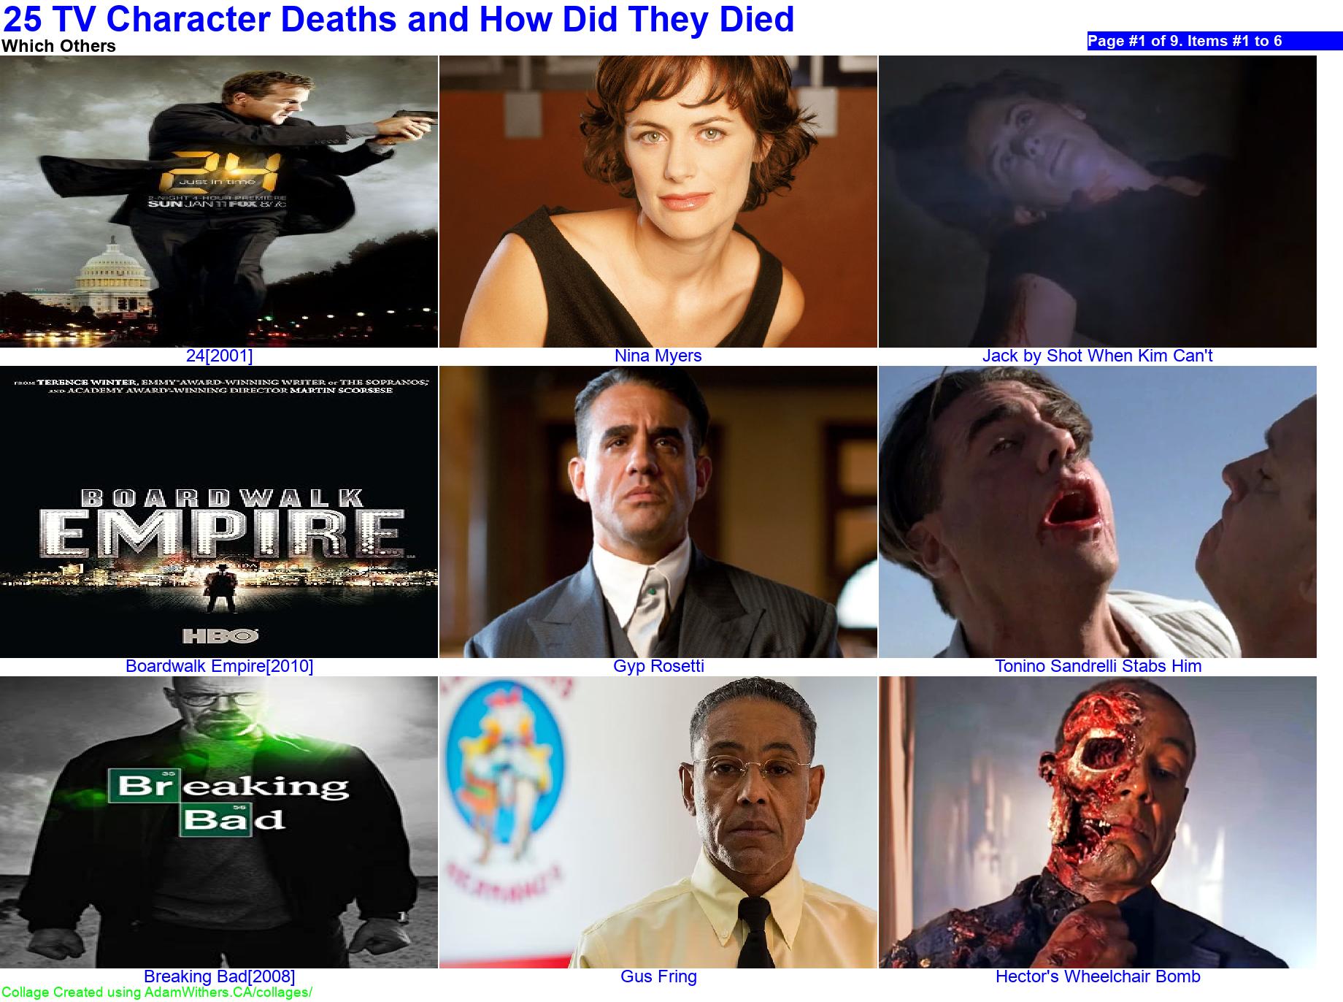
Task: Open the Gus Fring caption link
Action: (x=658, y=976)
